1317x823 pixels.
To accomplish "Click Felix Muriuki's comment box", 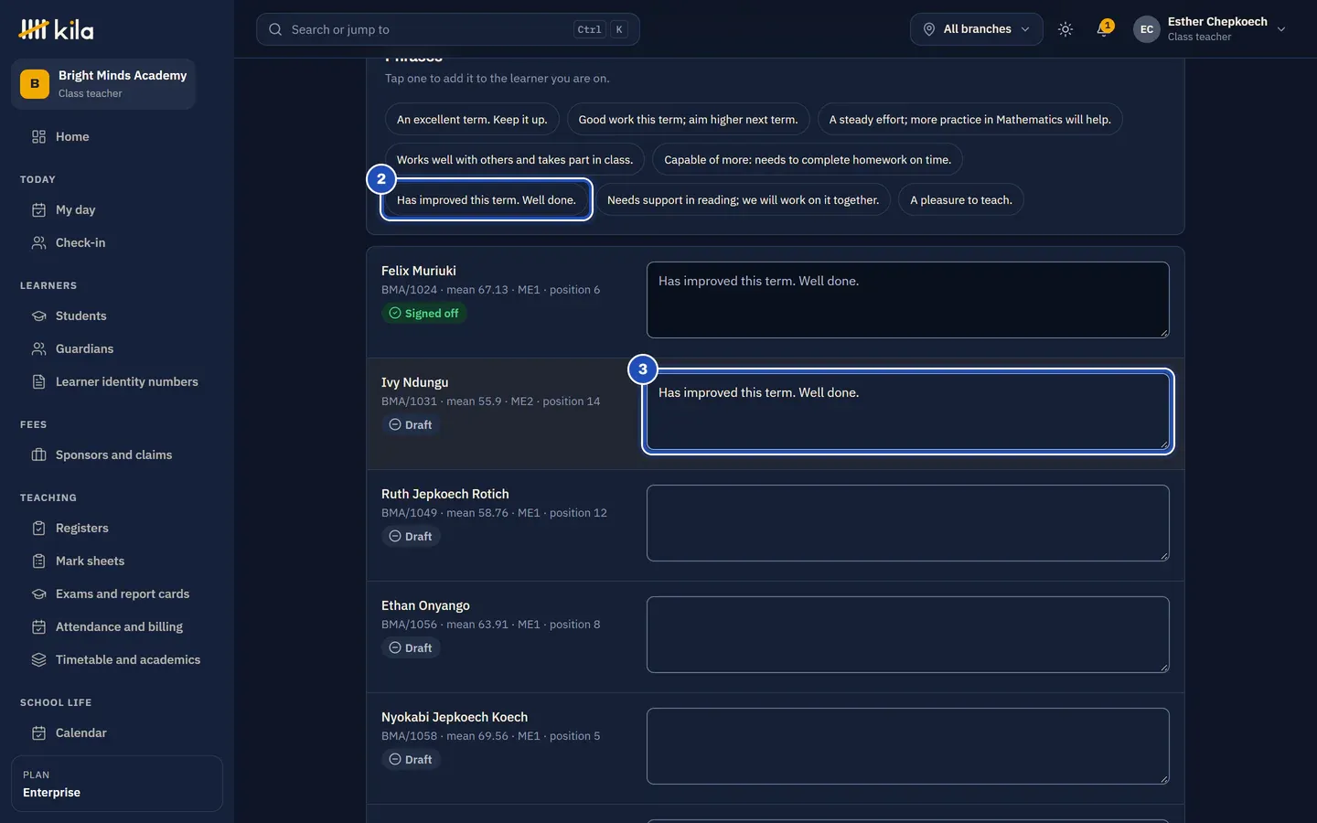I will (x=908, y=300).
